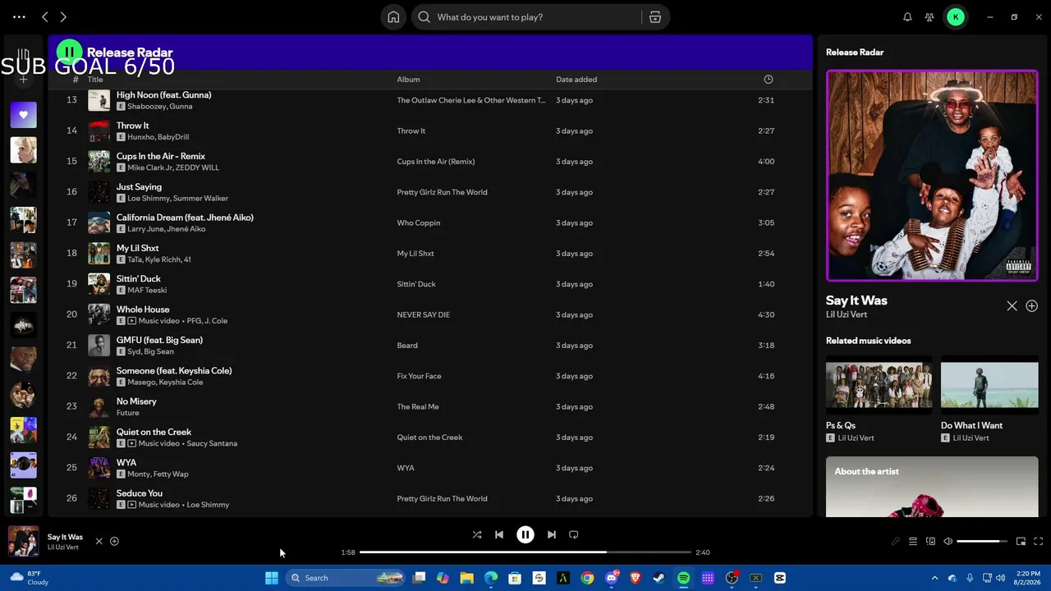Click the plus icon in the Now Playing panel
1051x591 pixels.
click(x=1032, y=306)
